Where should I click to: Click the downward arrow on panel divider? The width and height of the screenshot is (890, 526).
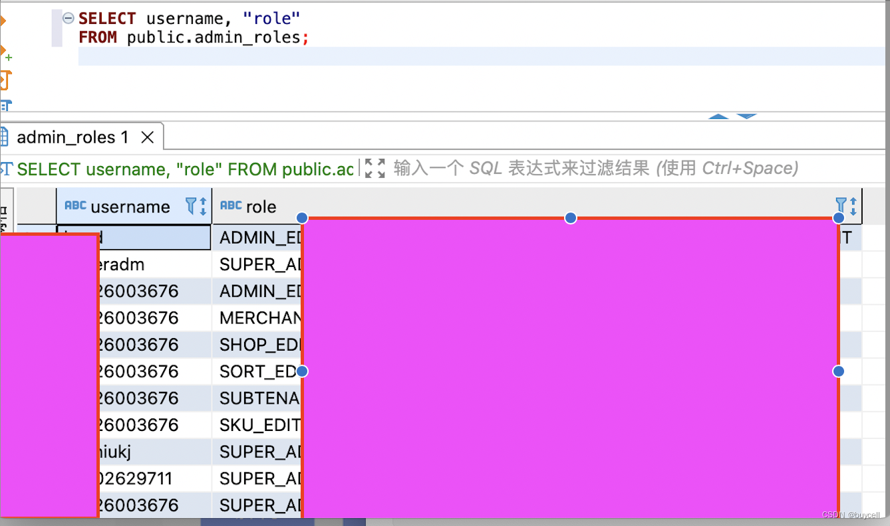pos(747,116)
